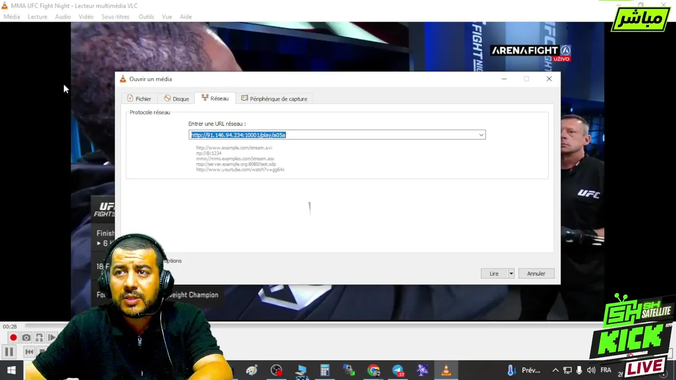Minimize the Ouvrir un média dialog

point(504,79)
